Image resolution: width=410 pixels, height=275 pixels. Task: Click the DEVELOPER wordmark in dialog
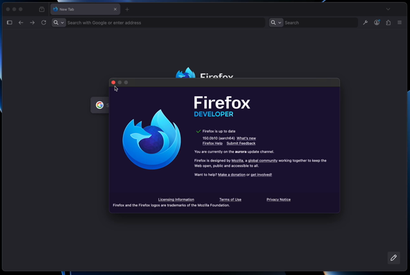(x=213, y=114)
